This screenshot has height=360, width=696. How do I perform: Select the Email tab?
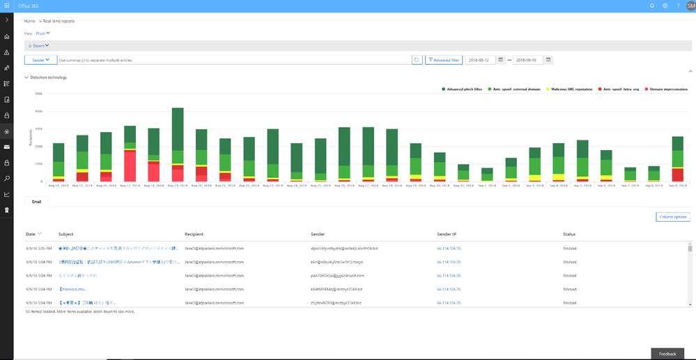click(36, 202)
